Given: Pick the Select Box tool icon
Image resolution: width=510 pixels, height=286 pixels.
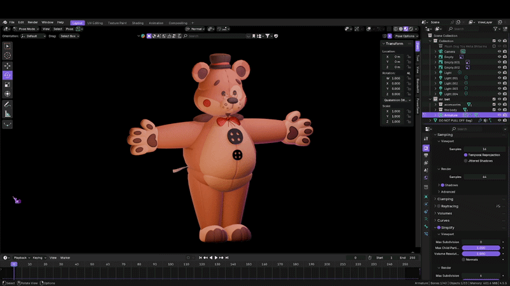Looking at the screenshot, I should (8, 46).
